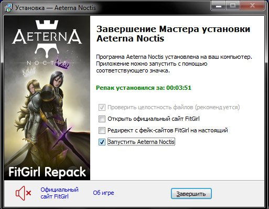Click the Редирект с фейк-сайтов label
This screenshot has width=269, height=209.
click(x=168, y=130)
